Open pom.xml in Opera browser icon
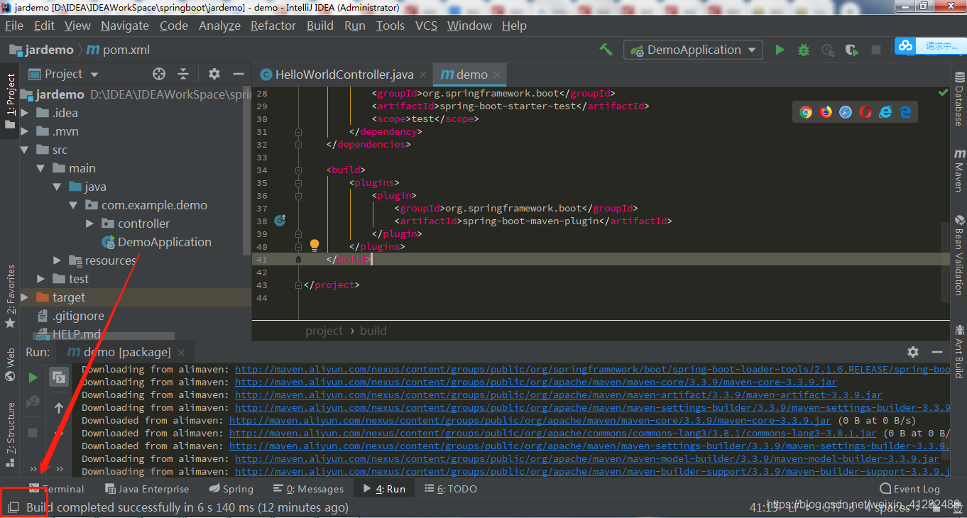This screenshot has width=967, height=518. coord(865,112)
